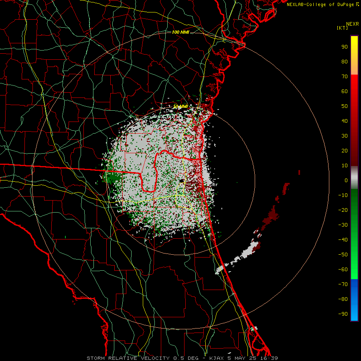Click the 90 value on velocity scale
Image resolution: width=361 pixels, height=361 pixels.
pyautogui.click(x=345, y=47)
